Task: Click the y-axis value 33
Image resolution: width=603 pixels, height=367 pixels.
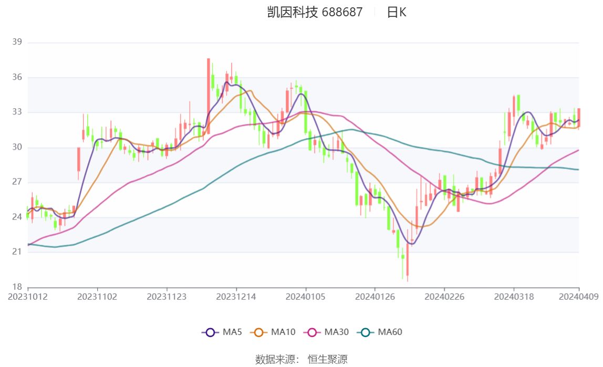Action: pos(17,112)
